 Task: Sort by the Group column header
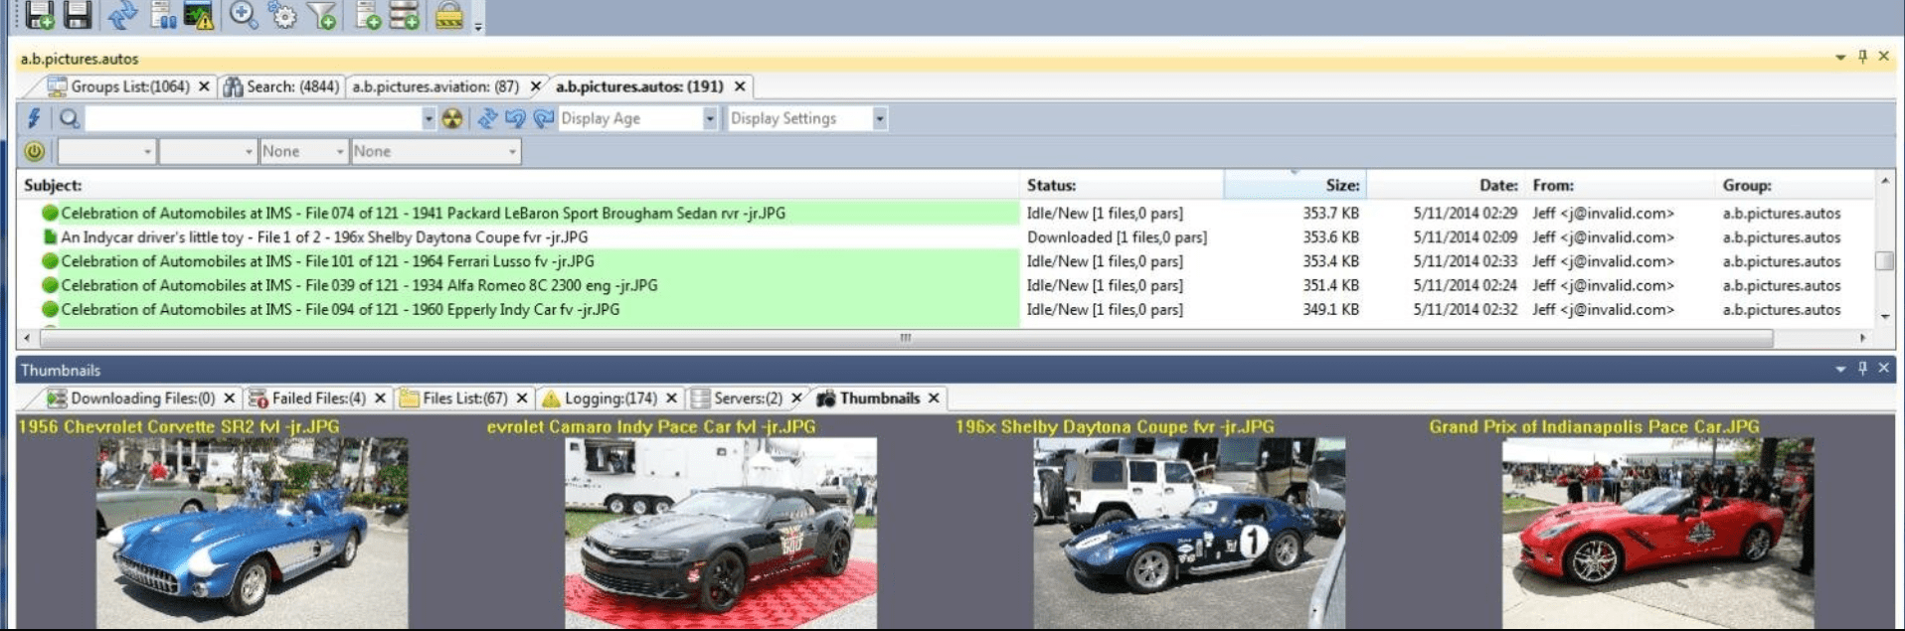1795,185
